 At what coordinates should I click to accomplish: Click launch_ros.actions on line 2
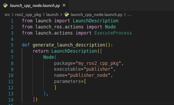tap(59, 27)
